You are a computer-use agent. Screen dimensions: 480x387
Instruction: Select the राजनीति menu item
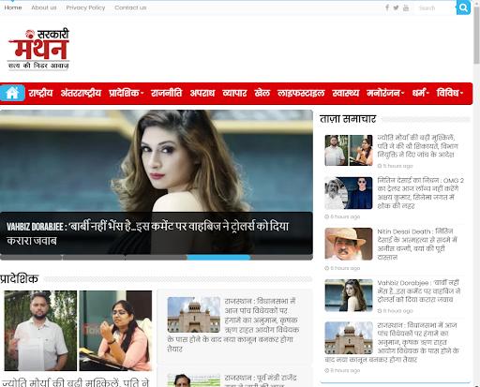167,93
